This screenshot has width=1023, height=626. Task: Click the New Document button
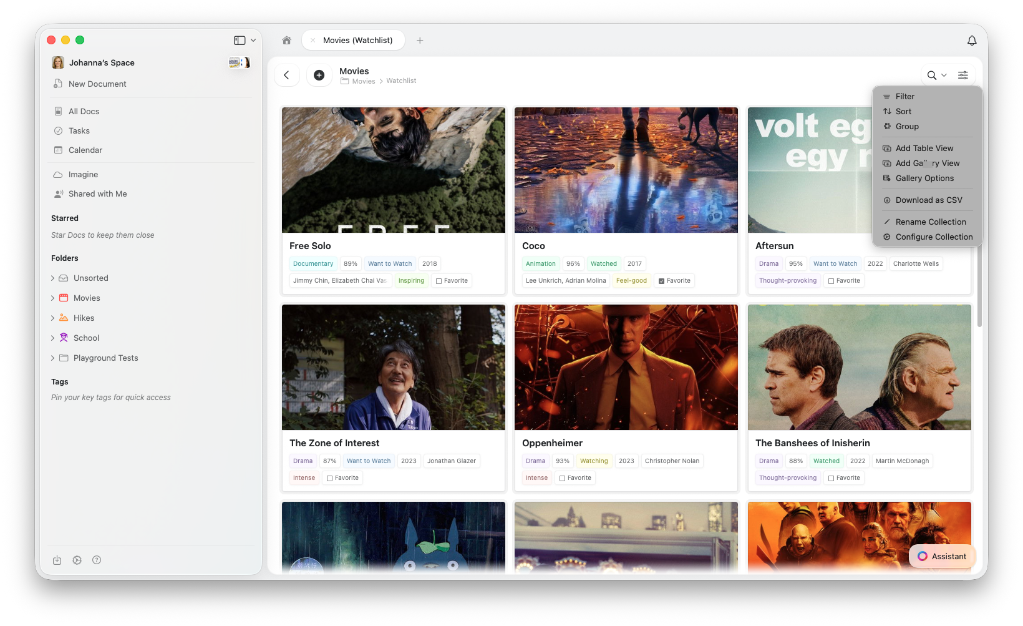point(97,84)
